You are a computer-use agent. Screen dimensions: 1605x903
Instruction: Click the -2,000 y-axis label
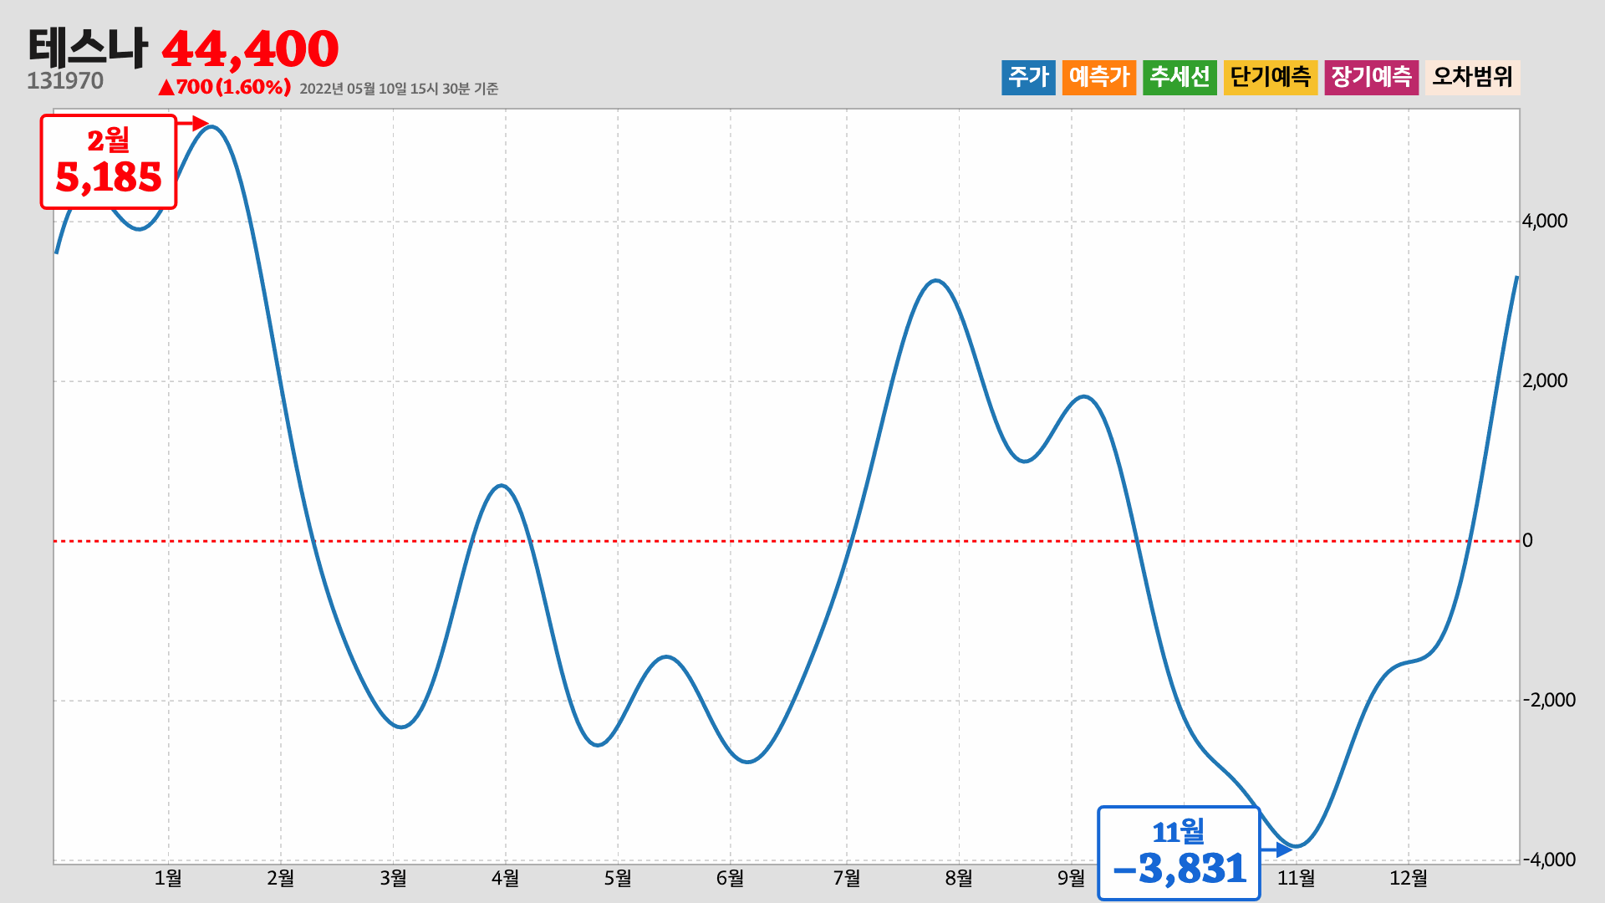coord(1549,701)
